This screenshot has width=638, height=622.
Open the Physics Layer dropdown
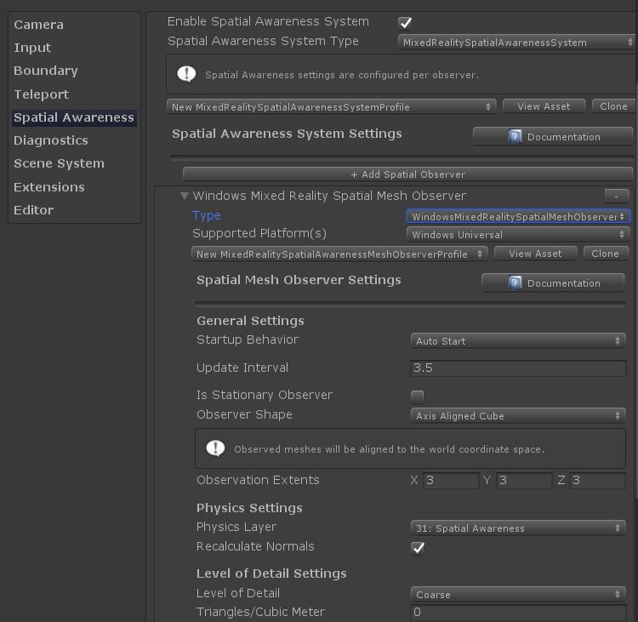(x=518, y=528)
